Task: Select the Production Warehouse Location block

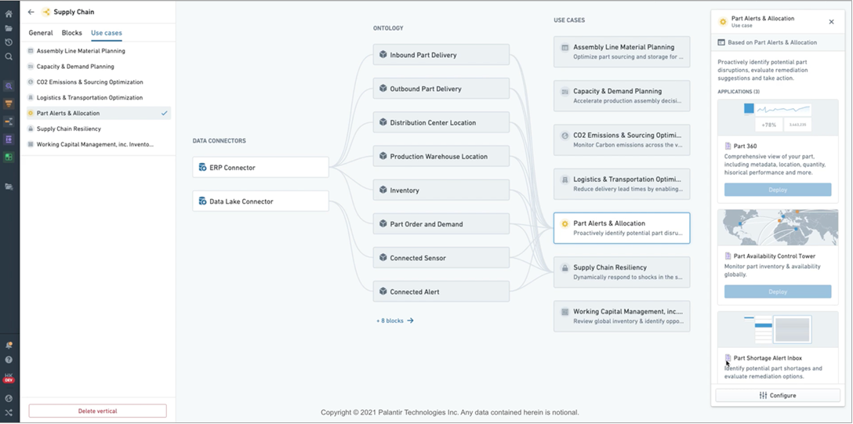Action: coord(441,156)
